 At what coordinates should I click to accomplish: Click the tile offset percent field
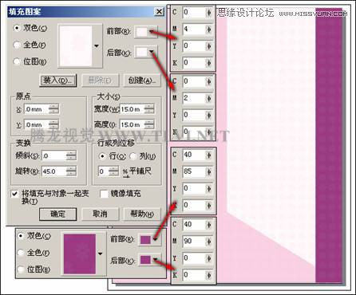[x=104, y=171]
